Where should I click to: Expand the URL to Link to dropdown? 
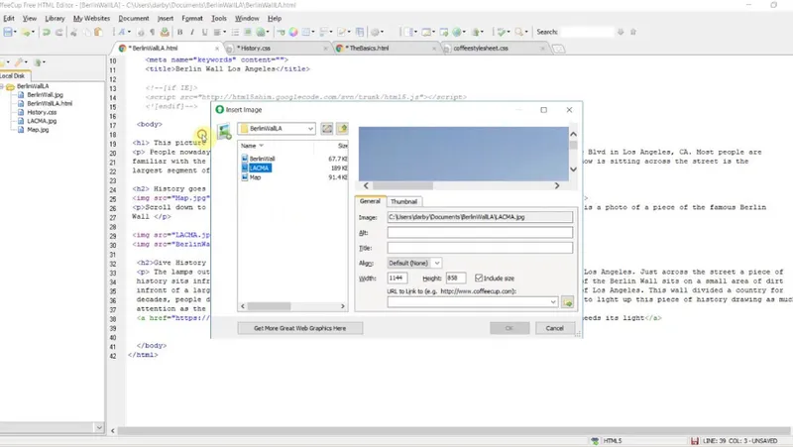(x=553, y=302)
